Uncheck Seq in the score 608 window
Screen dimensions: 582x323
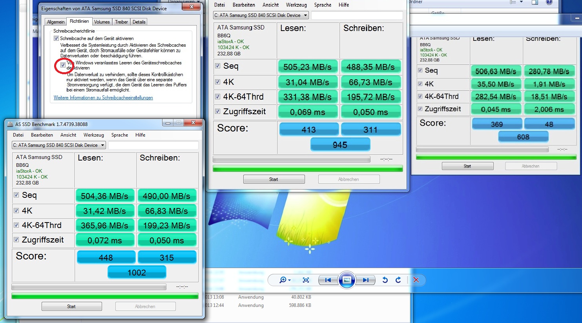[420, 70]
